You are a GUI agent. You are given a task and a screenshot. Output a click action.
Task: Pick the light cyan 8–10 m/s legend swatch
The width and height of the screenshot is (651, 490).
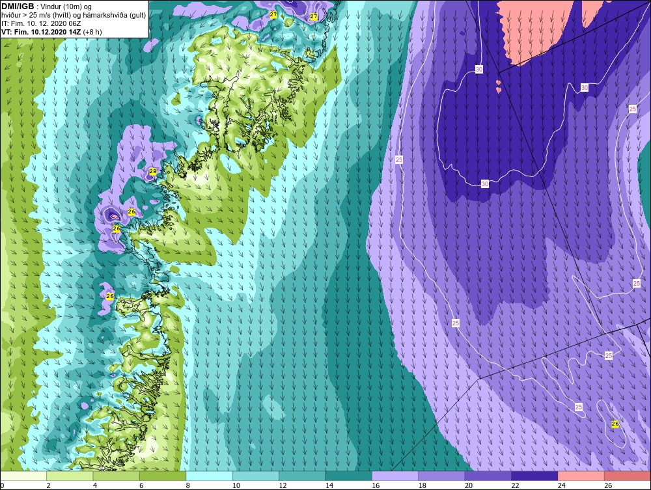coord(209,476)
